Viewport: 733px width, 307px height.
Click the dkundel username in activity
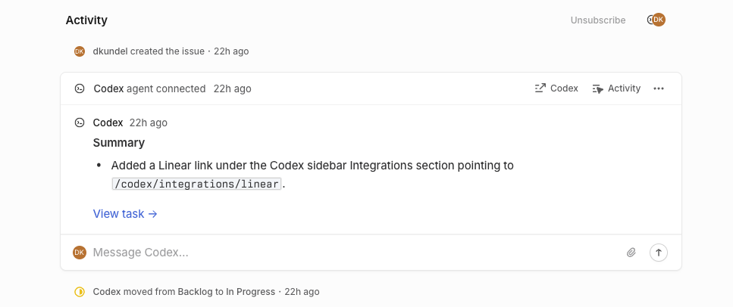[x=110, y=51]
